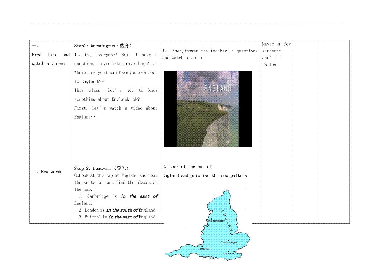Click the England video cliff image
Screen dimensions: 374x265
pos(208,109)
